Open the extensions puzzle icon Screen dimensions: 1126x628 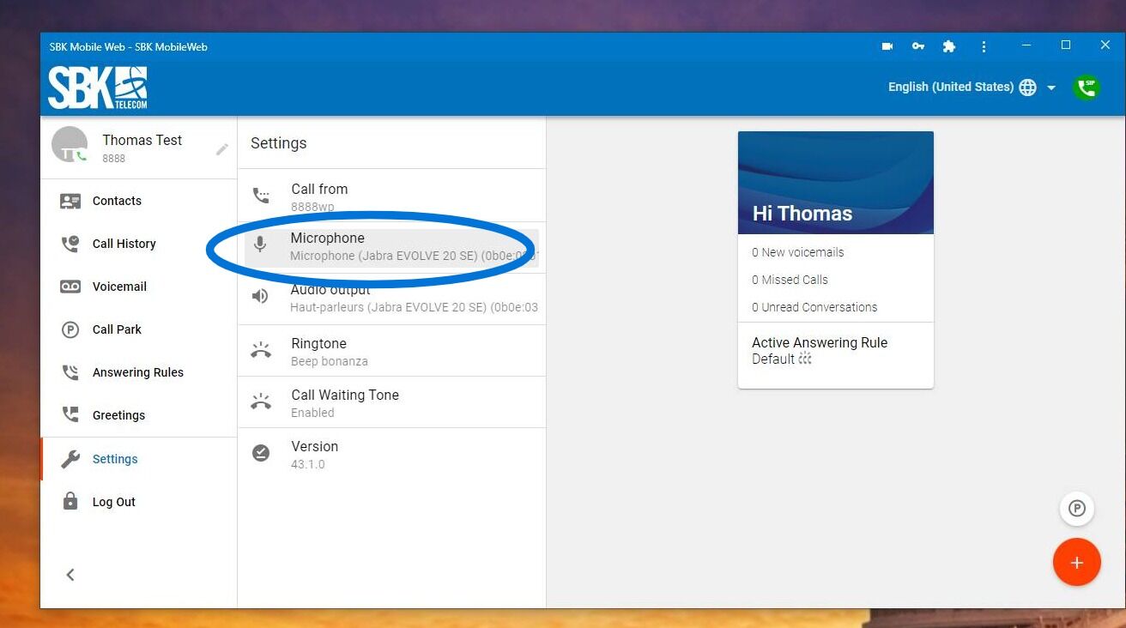click(x=949, y=46)
